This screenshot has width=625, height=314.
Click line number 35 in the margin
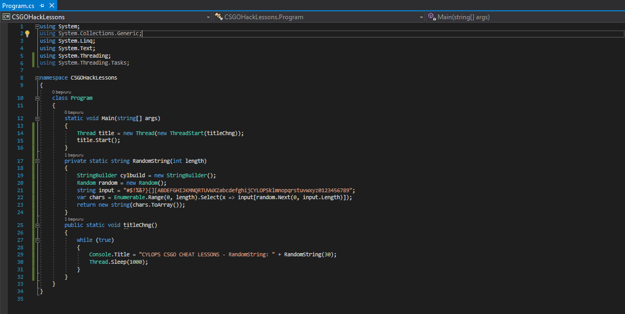(20, 299)
